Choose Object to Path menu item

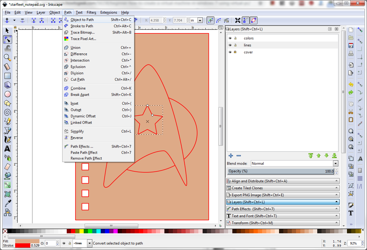point(98,20)
